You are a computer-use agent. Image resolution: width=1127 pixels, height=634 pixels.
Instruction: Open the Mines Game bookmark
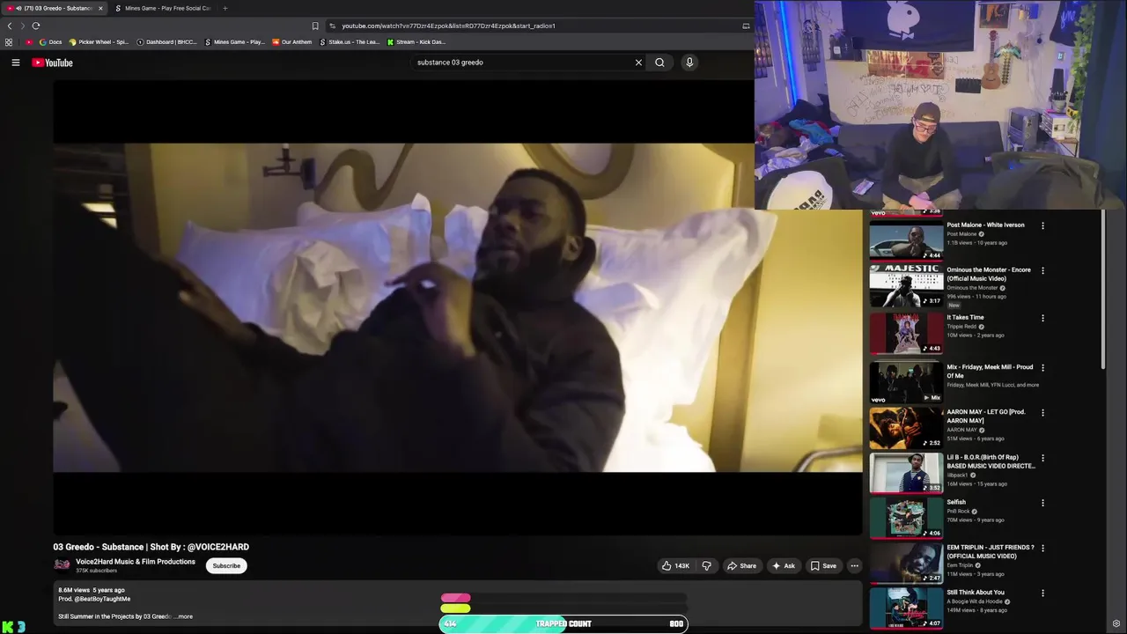coord(234,42)
